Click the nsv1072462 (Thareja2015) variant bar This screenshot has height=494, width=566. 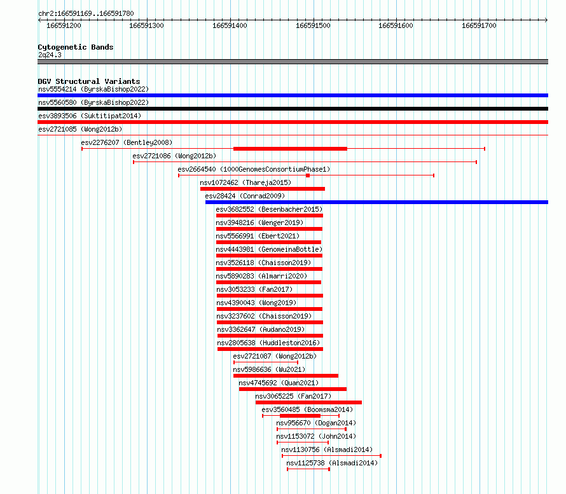click(x=263, y=189)
